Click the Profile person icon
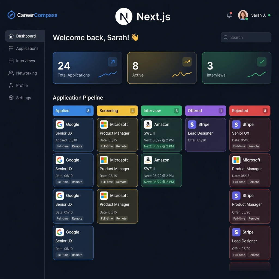The image size is (279, 279). (x=11, y=85)
